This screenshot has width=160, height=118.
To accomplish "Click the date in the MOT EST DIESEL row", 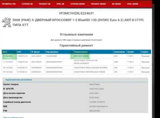I will point(8,56).
